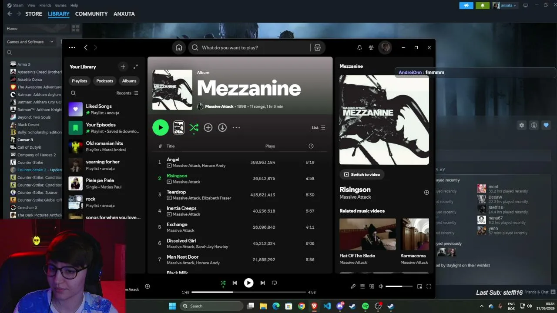The width and height of the screenshot is (557, 313).
Task: Open Windows Start menu
Action: (x=172, y=306)
